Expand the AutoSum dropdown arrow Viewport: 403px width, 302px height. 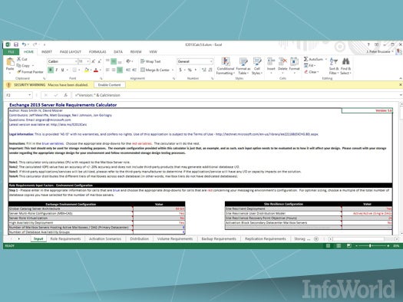(x=326, y=59)
